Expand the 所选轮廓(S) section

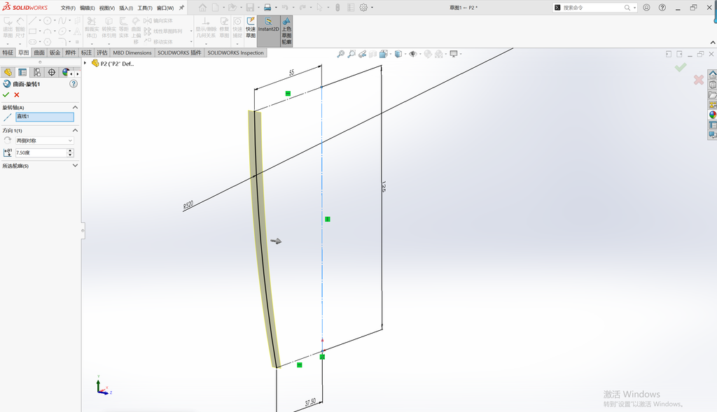[x=75, y=165]
